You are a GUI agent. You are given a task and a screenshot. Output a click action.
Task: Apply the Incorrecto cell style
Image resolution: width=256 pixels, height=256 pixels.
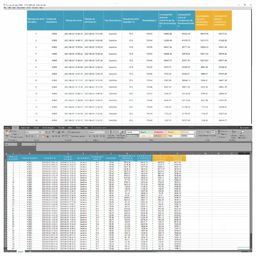click(160, 132)
